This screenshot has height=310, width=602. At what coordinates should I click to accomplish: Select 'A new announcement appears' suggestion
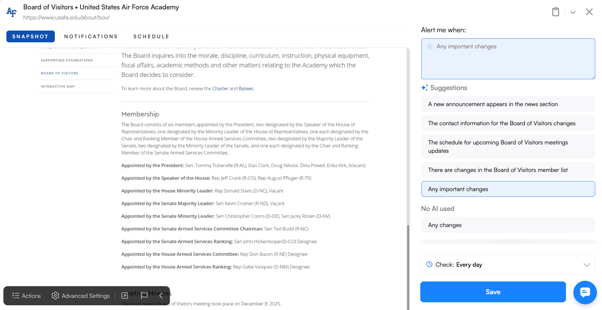[508, 104]
